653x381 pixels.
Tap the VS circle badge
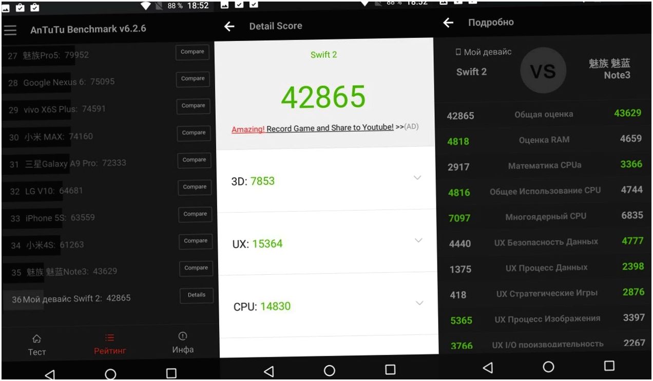[543, 71]
